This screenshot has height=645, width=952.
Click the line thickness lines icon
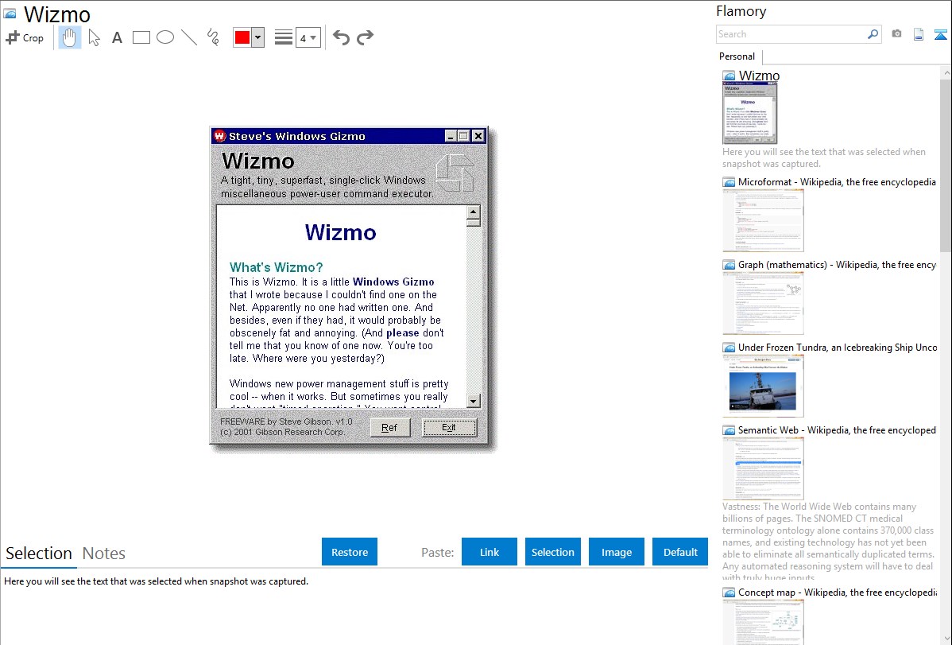click(x=284, y=37)
